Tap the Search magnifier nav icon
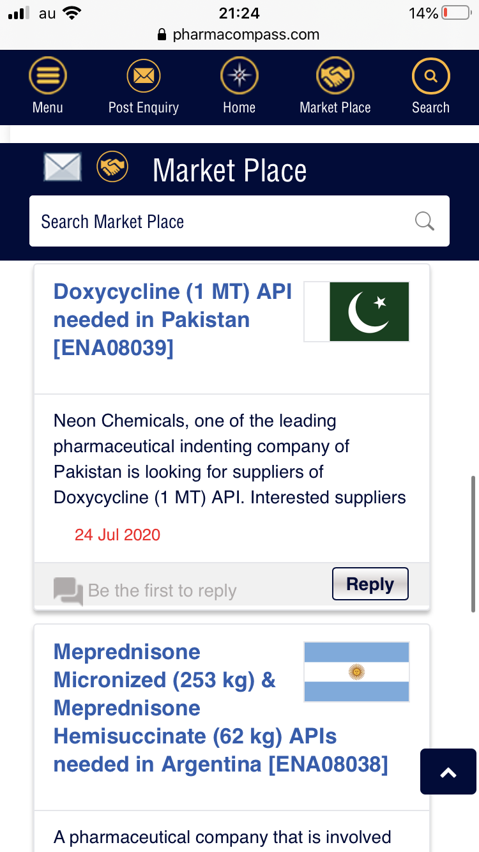Image resolution: width=479 pixels, height=852 pixels. [x=431, y=77]
